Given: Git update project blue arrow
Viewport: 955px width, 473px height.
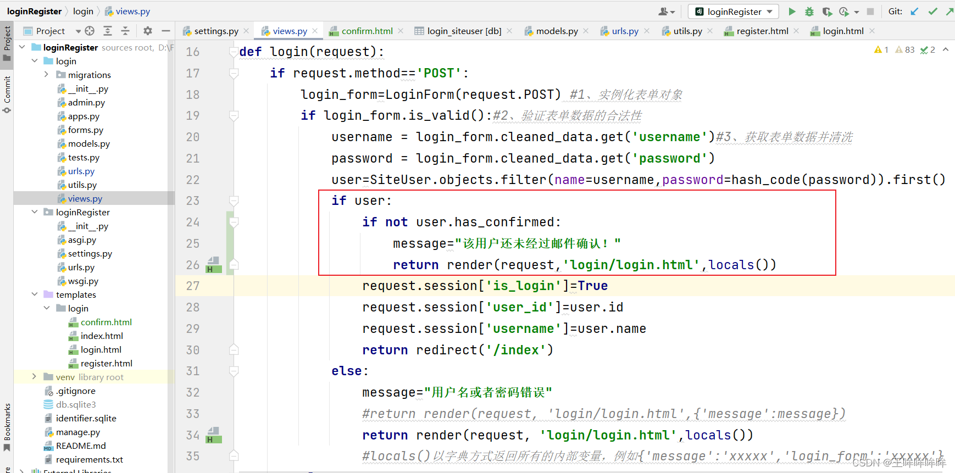Looking at the screenshot, I should tap(914, 12).
